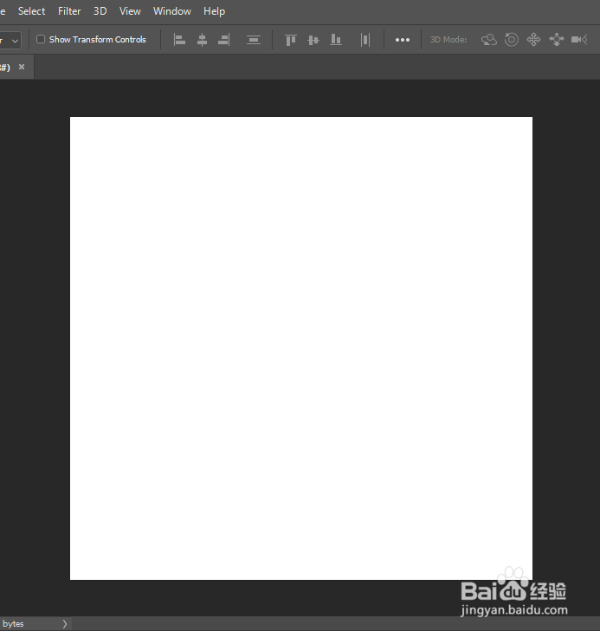Align bottom edges of layers

[336, 40]
